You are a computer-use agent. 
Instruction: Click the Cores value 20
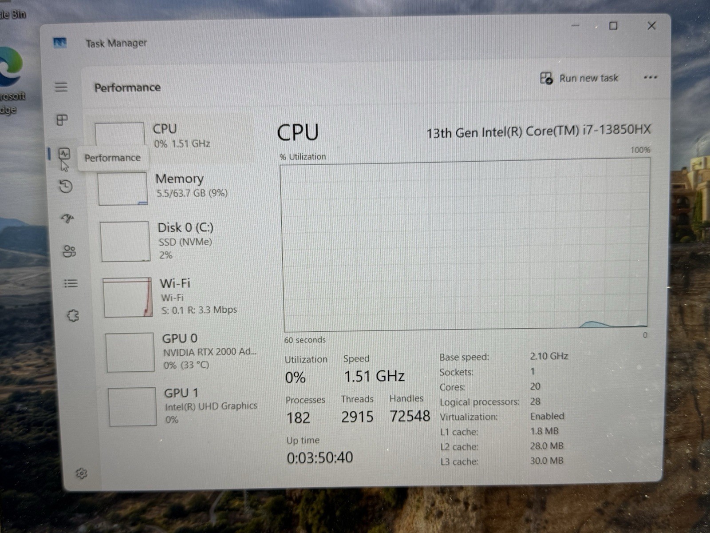(535, 386)
